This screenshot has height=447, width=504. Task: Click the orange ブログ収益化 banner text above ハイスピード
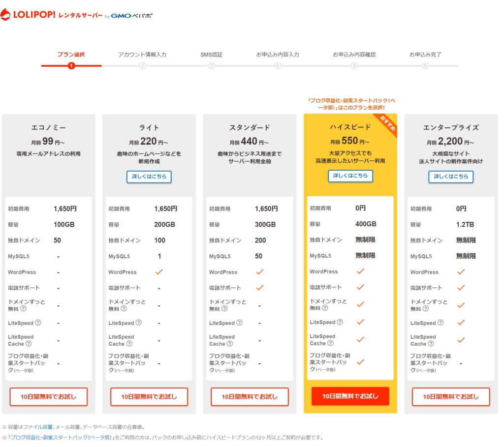(350, 104)
